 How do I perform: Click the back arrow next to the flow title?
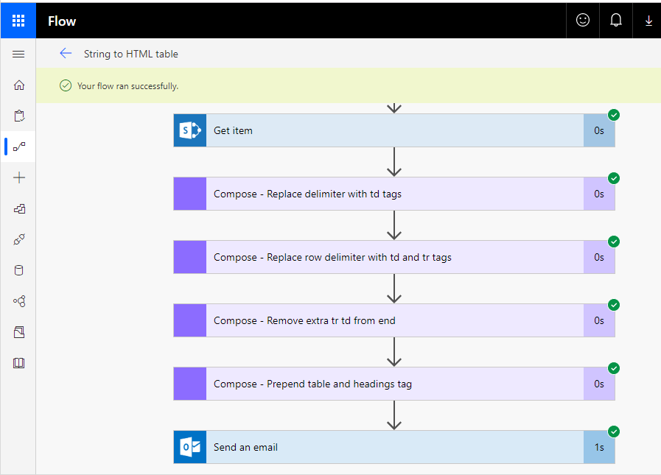(66, 53)
